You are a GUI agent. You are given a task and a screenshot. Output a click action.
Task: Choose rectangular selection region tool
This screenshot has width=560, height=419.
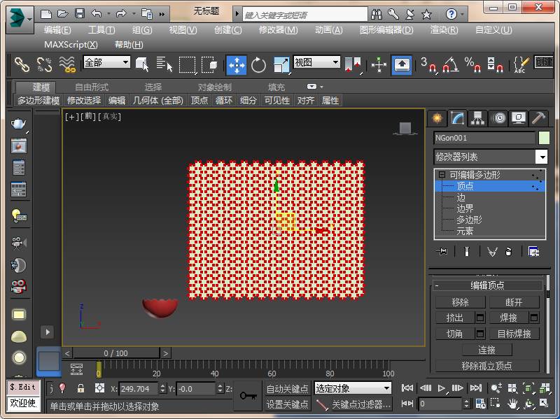(187, 64)
